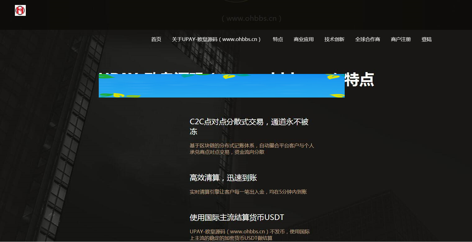The height and width of the screenshot is (242, 472).
Task: Click the description text about 区块链分布式记账体系
Action: (x=252, y=148)
